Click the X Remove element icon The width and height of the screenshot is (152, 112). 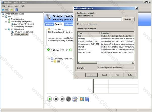[54, 50]
